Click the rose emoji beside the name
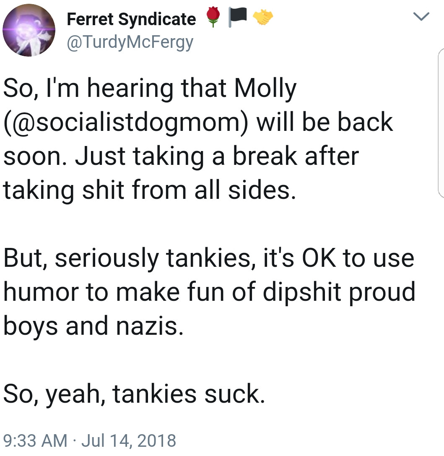 tap(213, 17)
